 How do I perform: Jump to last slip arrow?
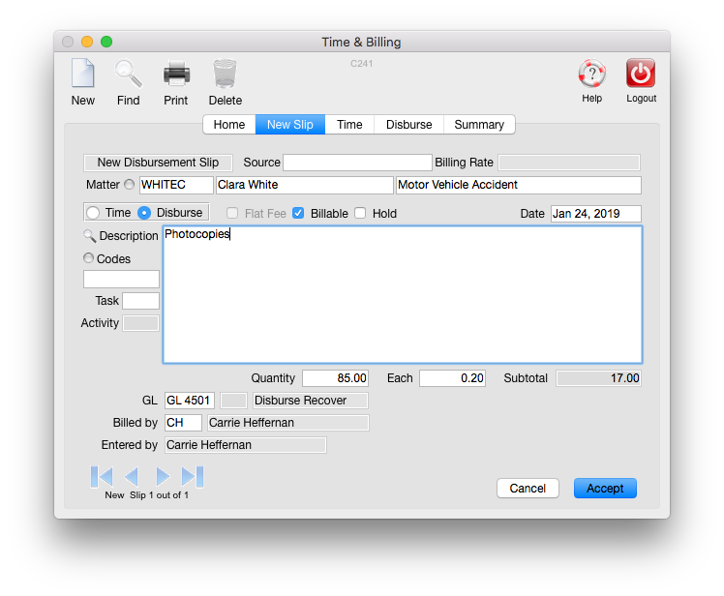point(193,476)
